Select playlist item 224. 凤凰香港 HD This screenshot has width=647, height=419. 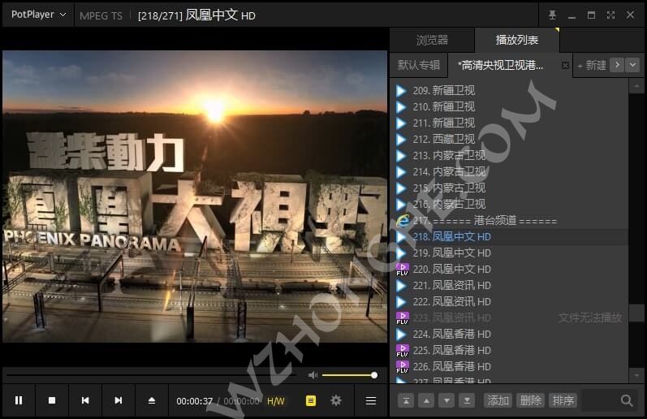point(511,334)
